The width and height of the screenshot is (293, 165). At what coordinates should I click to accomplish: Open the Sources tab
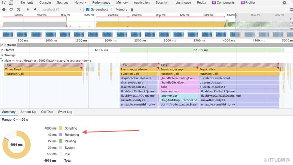pyautogui.click(x=63, y=3)
